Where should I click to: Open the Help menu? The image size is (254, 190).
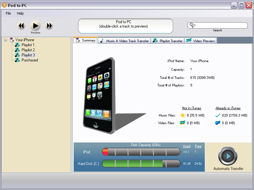20,13
